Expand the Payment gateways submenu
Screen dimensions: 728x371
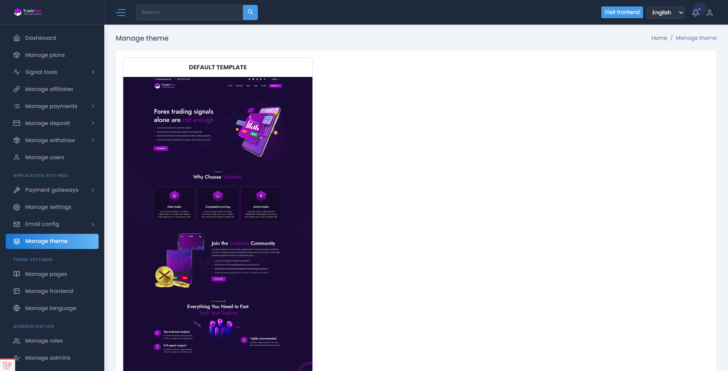(93, 190)
